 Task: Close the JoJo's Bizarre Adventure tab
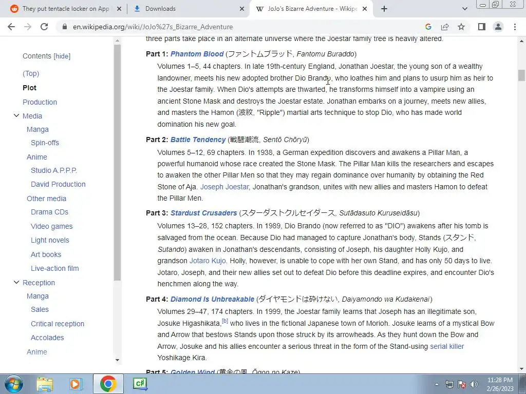point(365,9)
